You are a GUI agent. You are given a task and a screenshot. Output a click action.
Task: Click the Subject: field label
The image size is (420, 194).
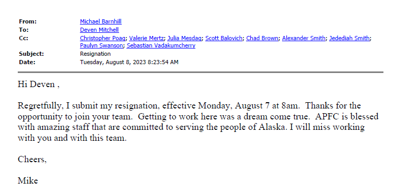click(x=32, y=54)
